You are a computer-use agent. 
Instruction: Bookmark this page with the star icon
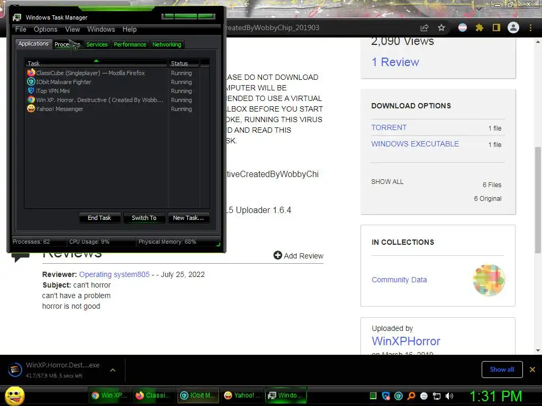coord(441,27)
